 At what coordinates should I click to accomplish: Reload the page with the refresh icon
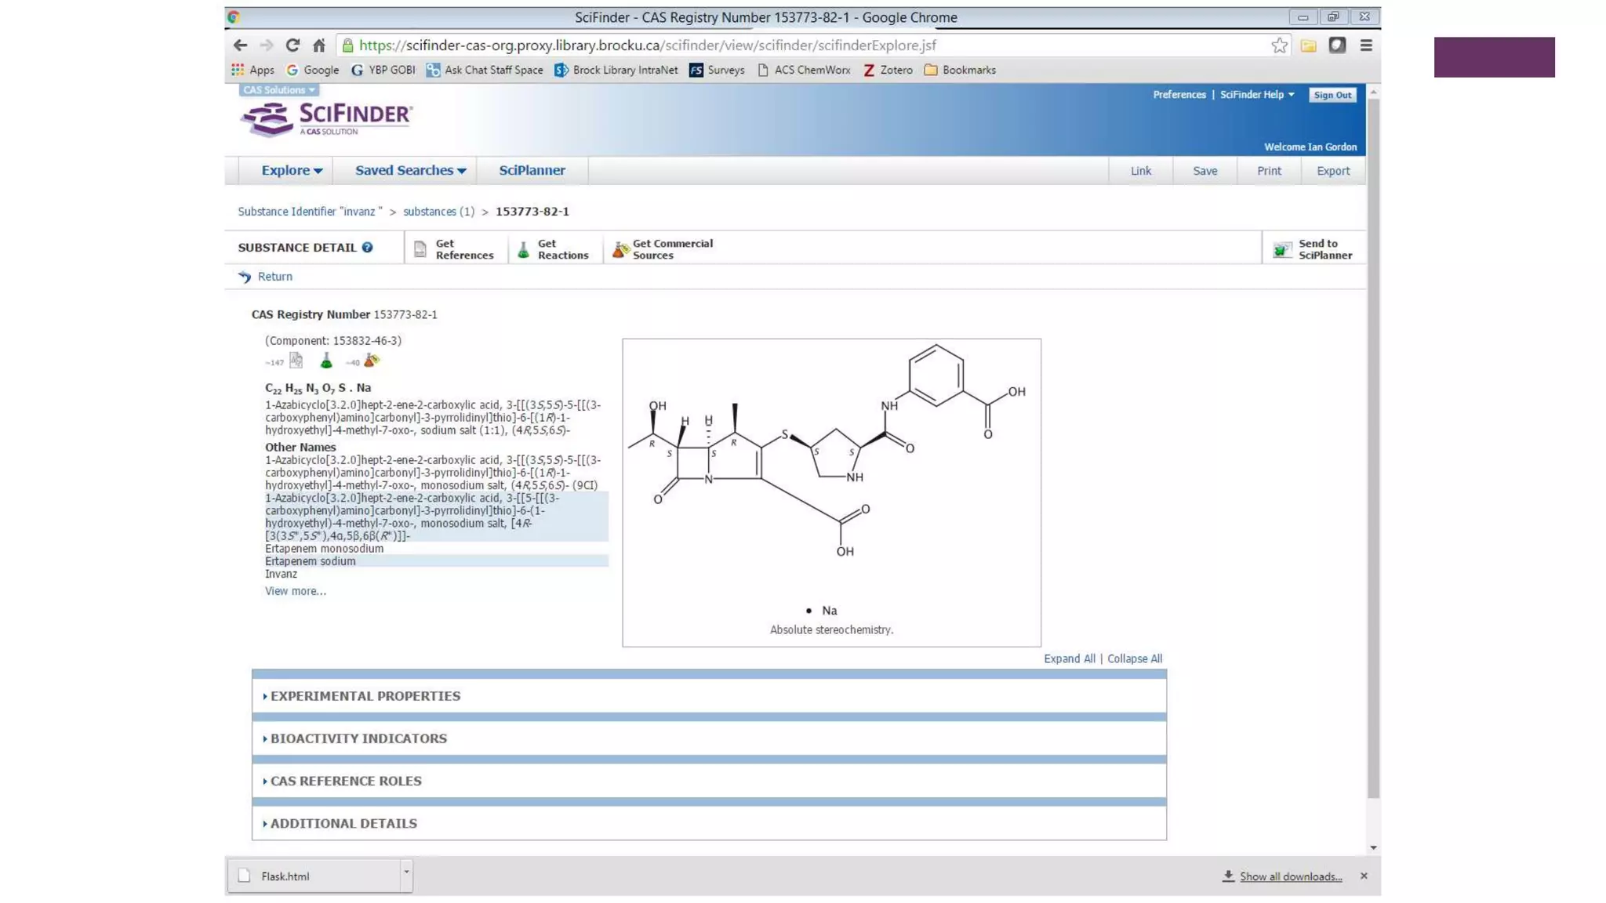click(x=292, y=45)
